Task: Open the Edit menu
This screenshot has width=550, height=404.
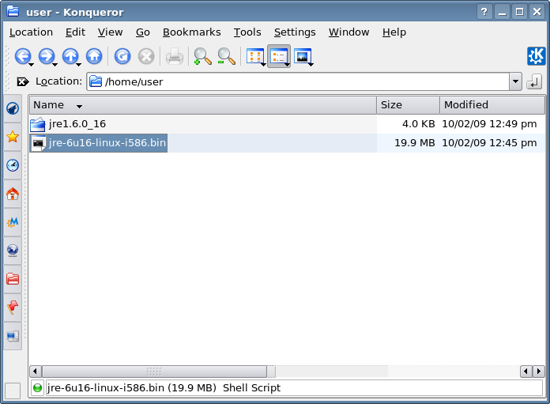Action: coord(75,32)
